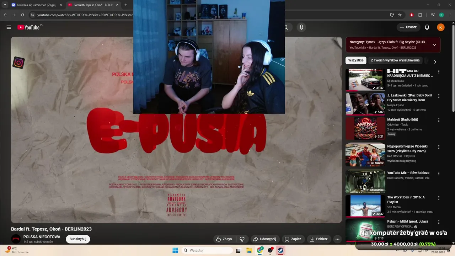Open the browser media controls icon

433,15
